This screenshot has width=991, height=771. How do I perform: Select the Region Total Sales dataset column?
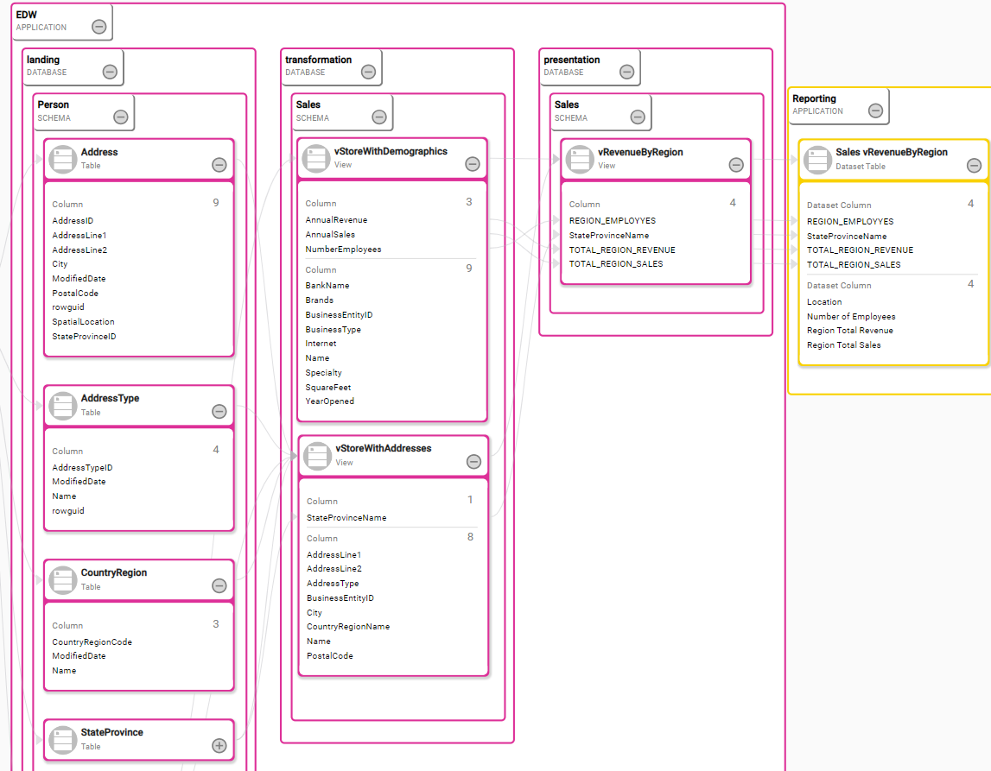844,344
